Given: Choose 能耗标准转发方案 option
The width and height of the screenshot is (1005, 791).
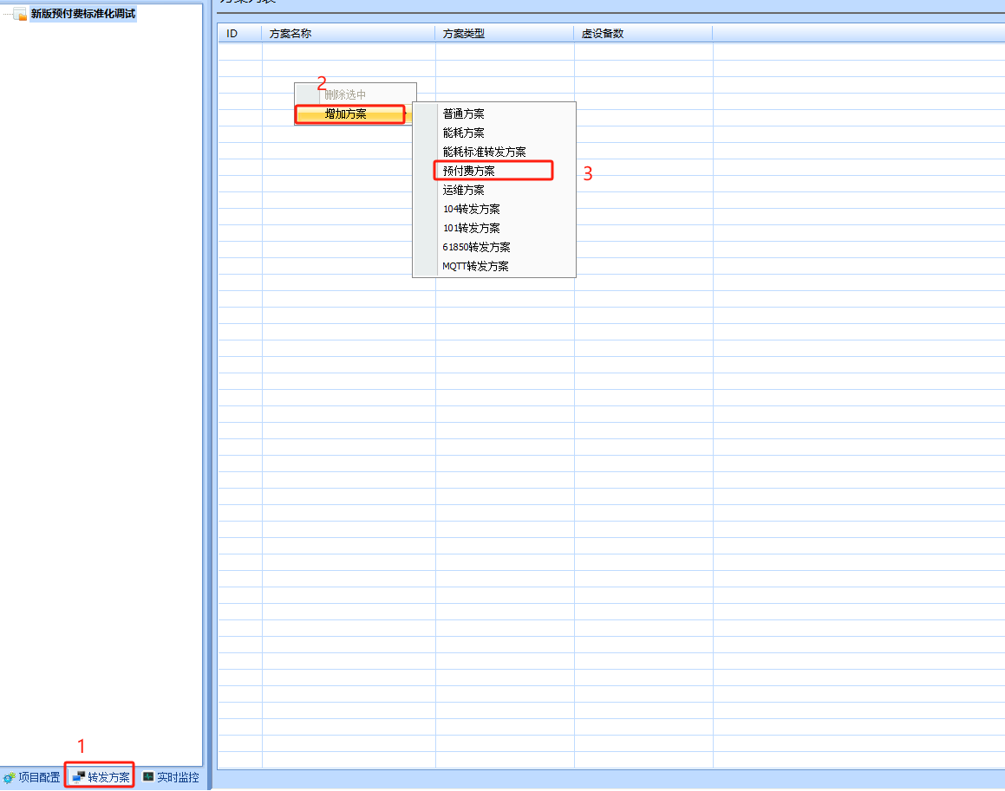Looking at the screenshot, I should 484,152.
